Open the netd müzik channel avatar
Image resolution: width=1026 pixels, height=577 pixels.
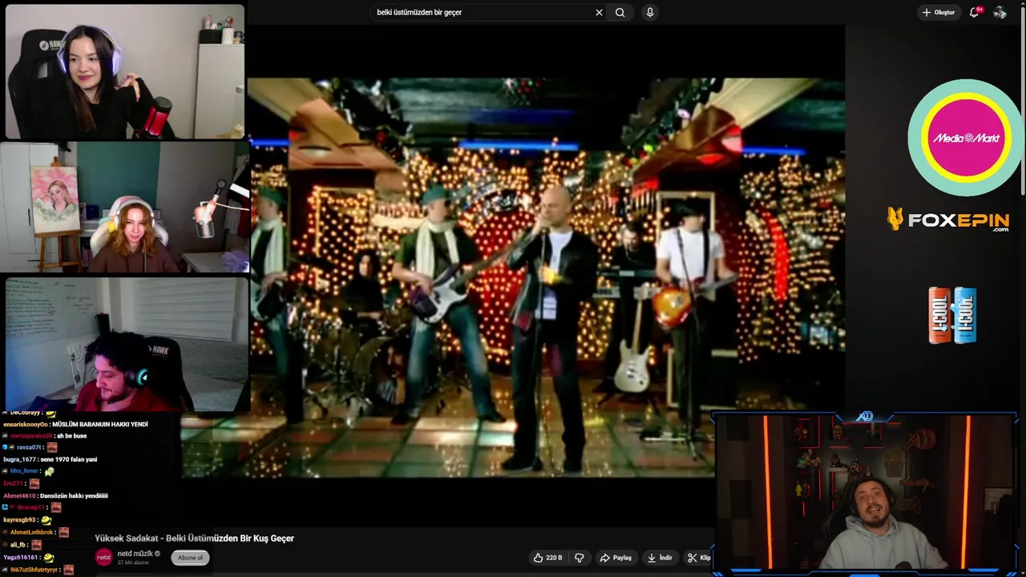coord(103,558)
